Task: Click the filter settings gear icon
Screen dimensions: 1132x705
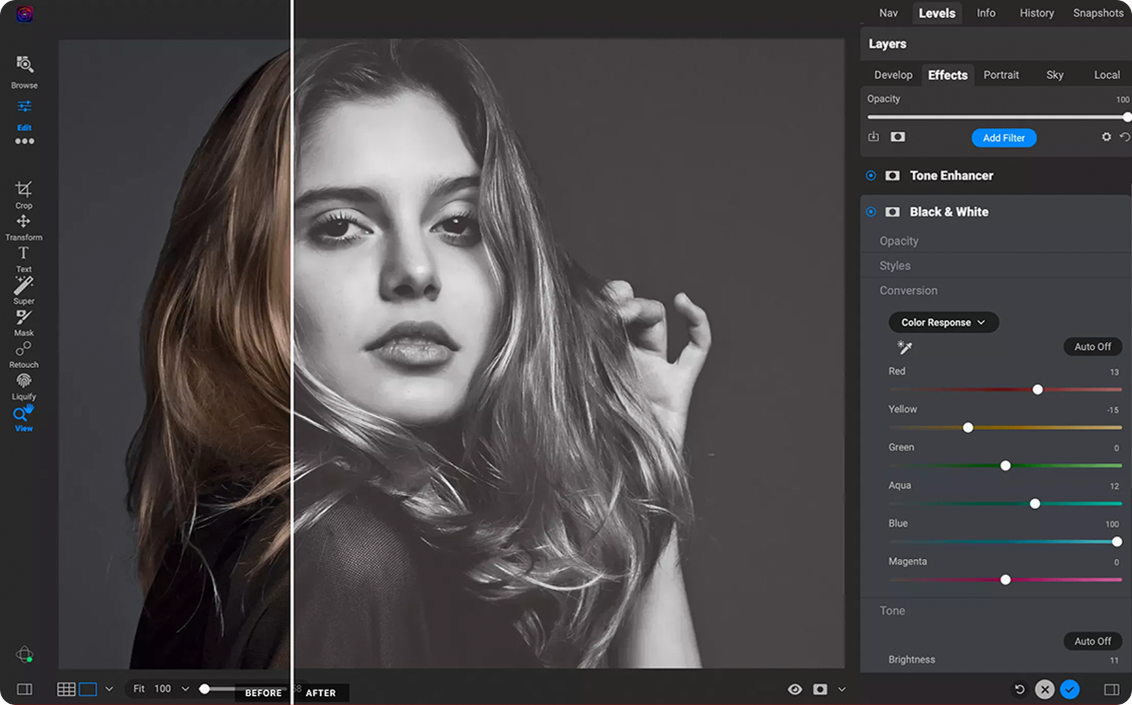Action: tap(1106, 137)
